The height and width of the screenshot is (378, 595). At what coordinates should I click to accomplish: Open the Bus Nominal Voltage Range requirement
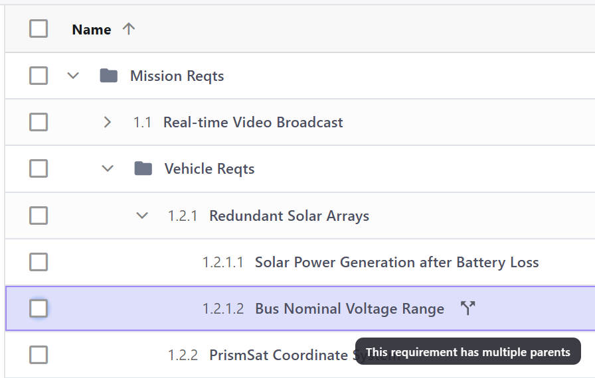click(x=349, y=308)
